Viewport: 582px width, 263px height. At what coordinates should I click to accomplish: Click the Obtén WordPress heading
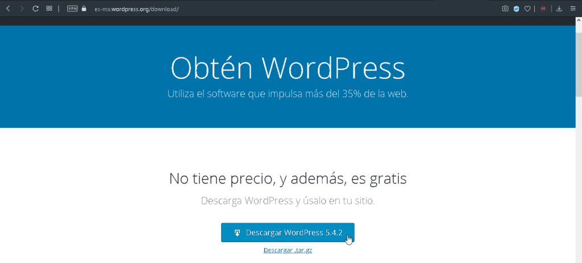[288, 68]
